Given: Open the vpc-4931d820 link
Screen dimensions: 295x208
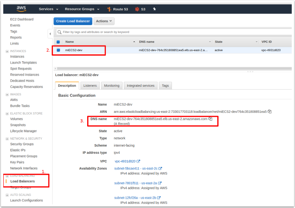Looking at the screenshot, I should tap(125, 161).
